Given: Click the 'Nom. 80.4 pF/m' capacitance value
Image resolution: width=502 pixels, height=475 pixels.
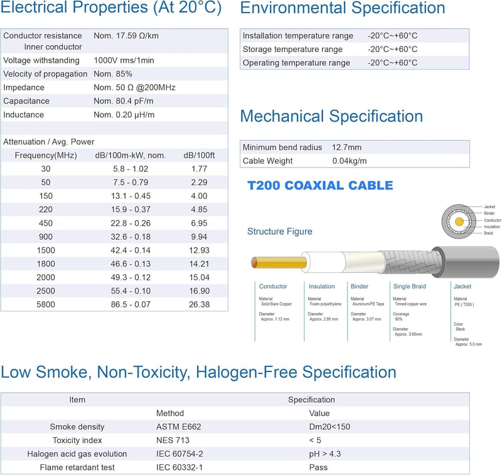Looking at the screenshot, I should [x=124, y=101].
